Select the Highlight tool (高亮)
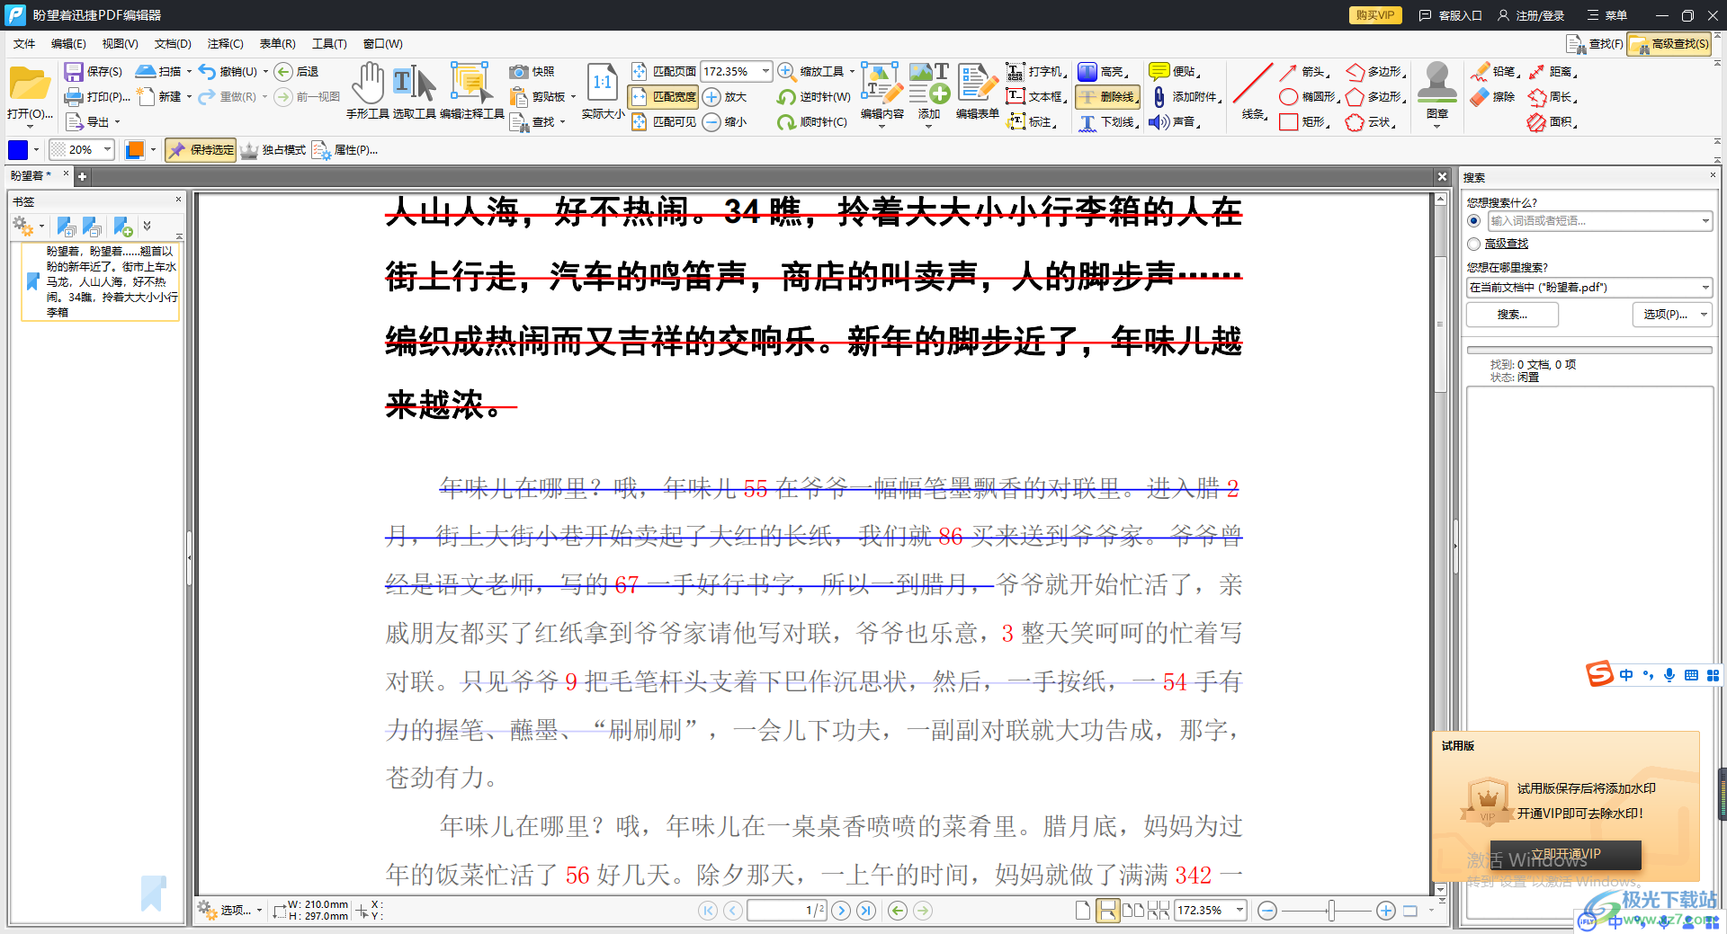 coord(1103,71)
